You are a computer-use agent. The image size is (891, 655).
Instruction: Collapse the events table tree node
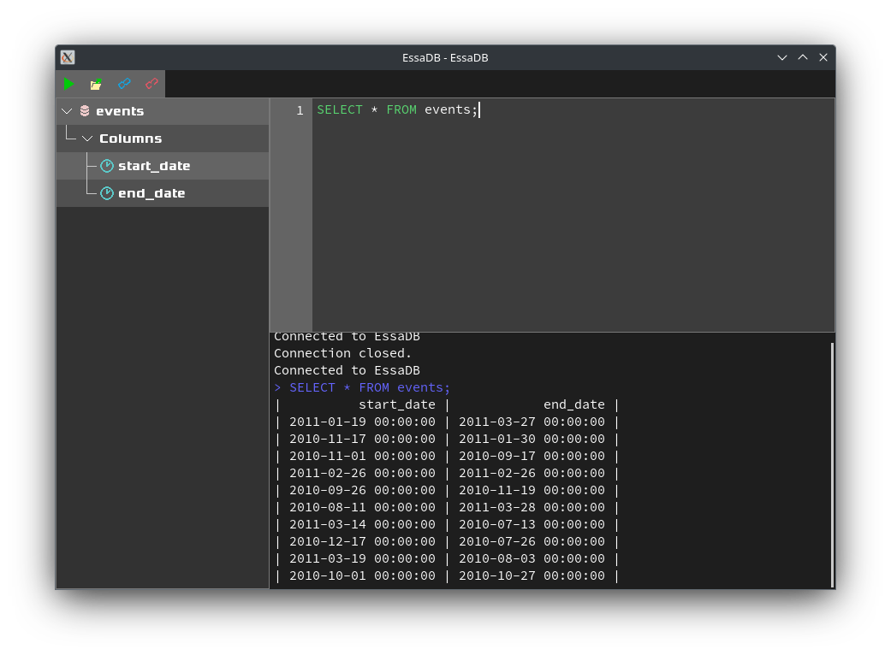coord(67,111)
